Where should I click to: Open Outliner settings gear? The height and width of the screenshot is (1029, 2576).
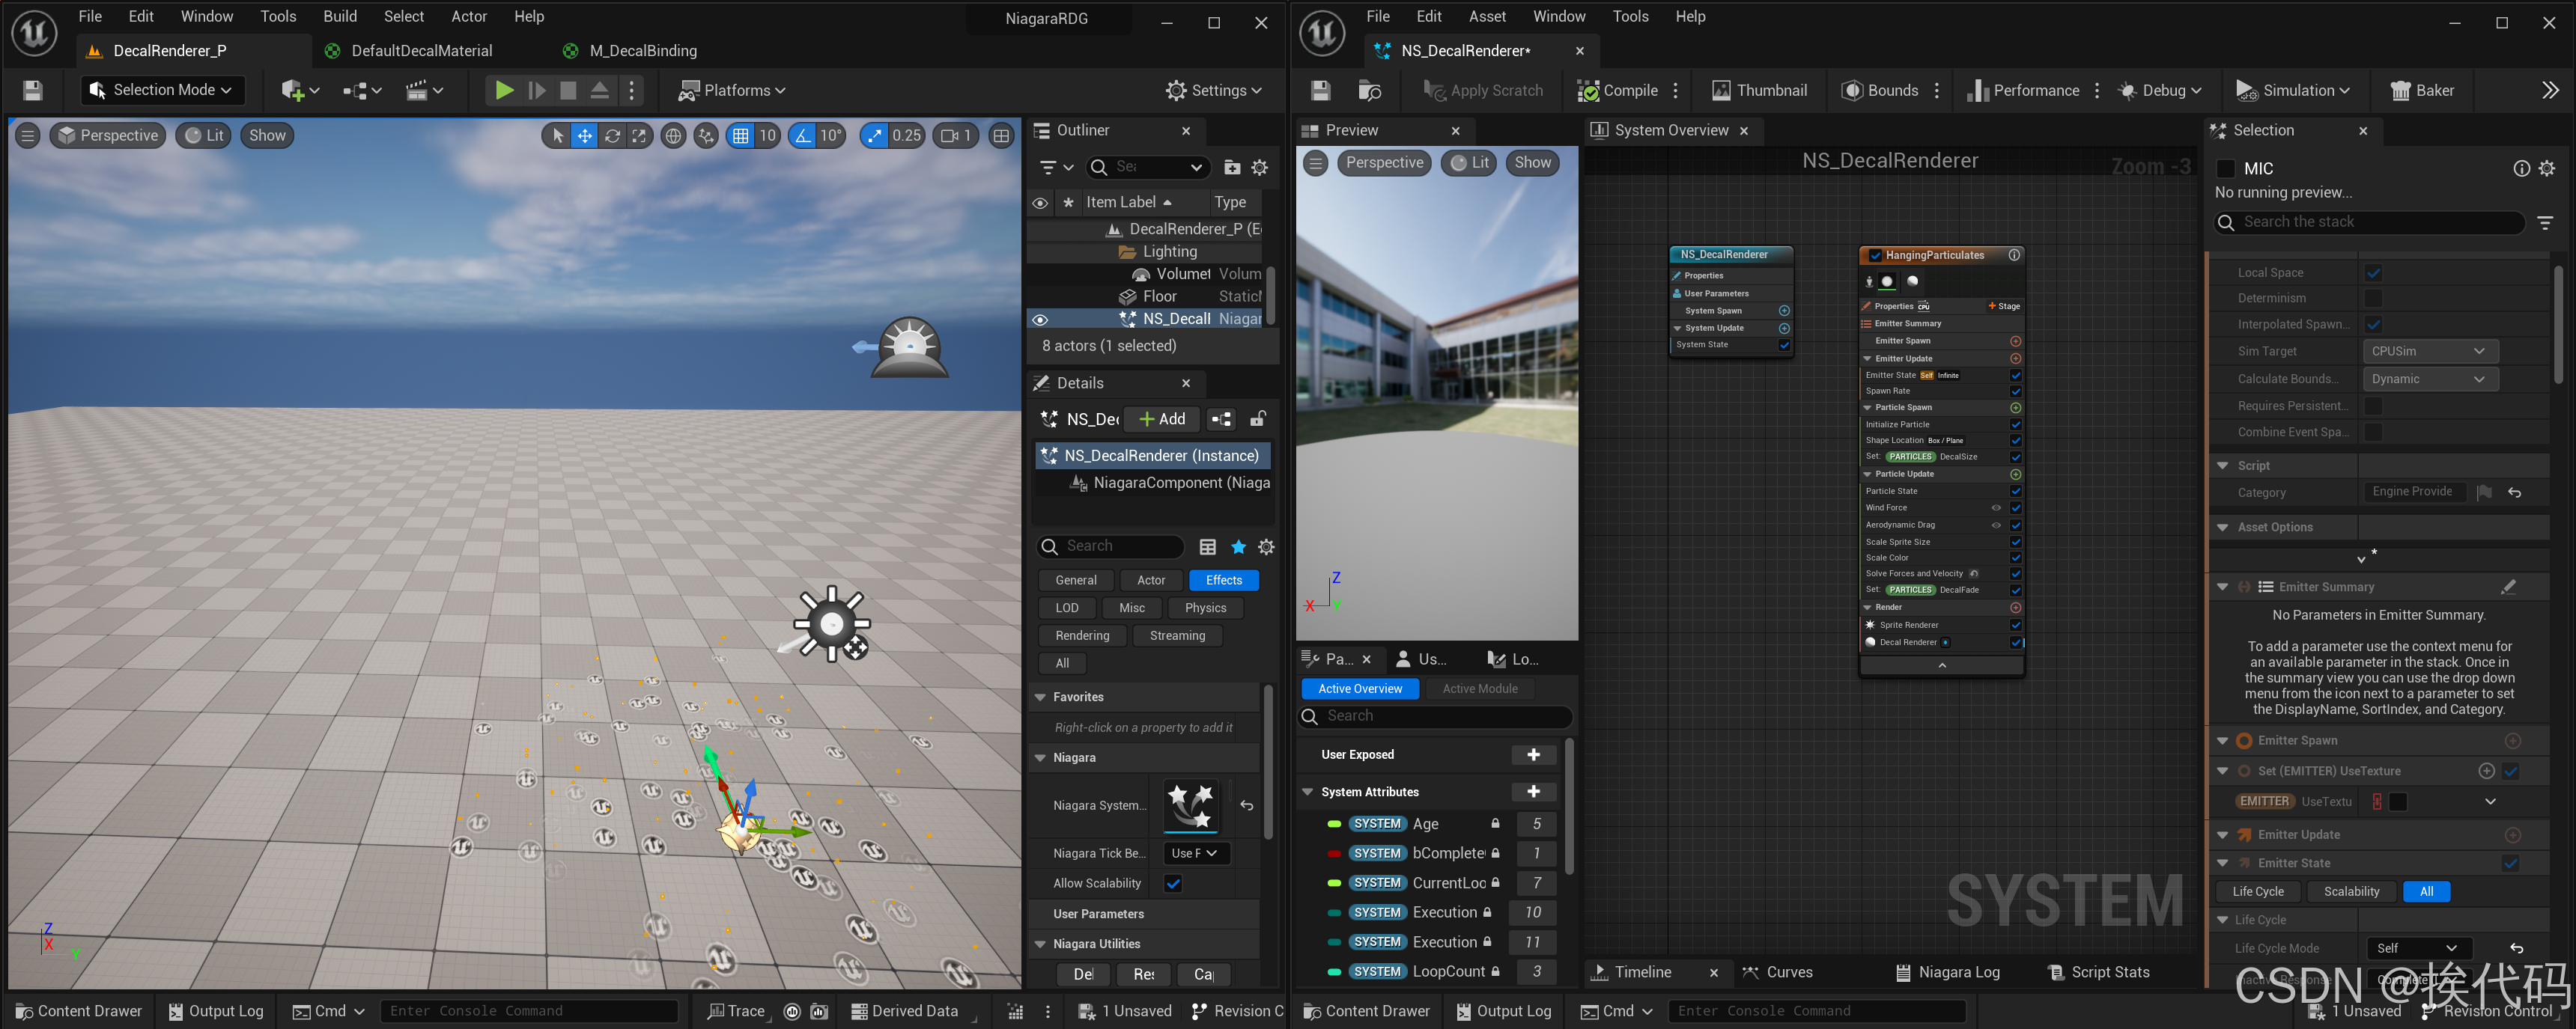click(1260, 167)
